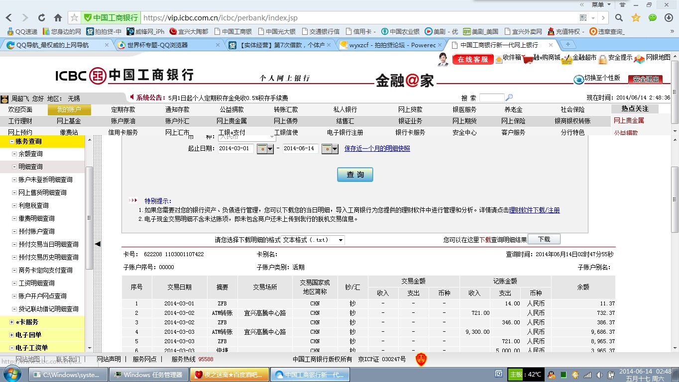Open the download format dropdown 文本格式(.txt)
Screen dimensions: 679x382
point(313,240)
